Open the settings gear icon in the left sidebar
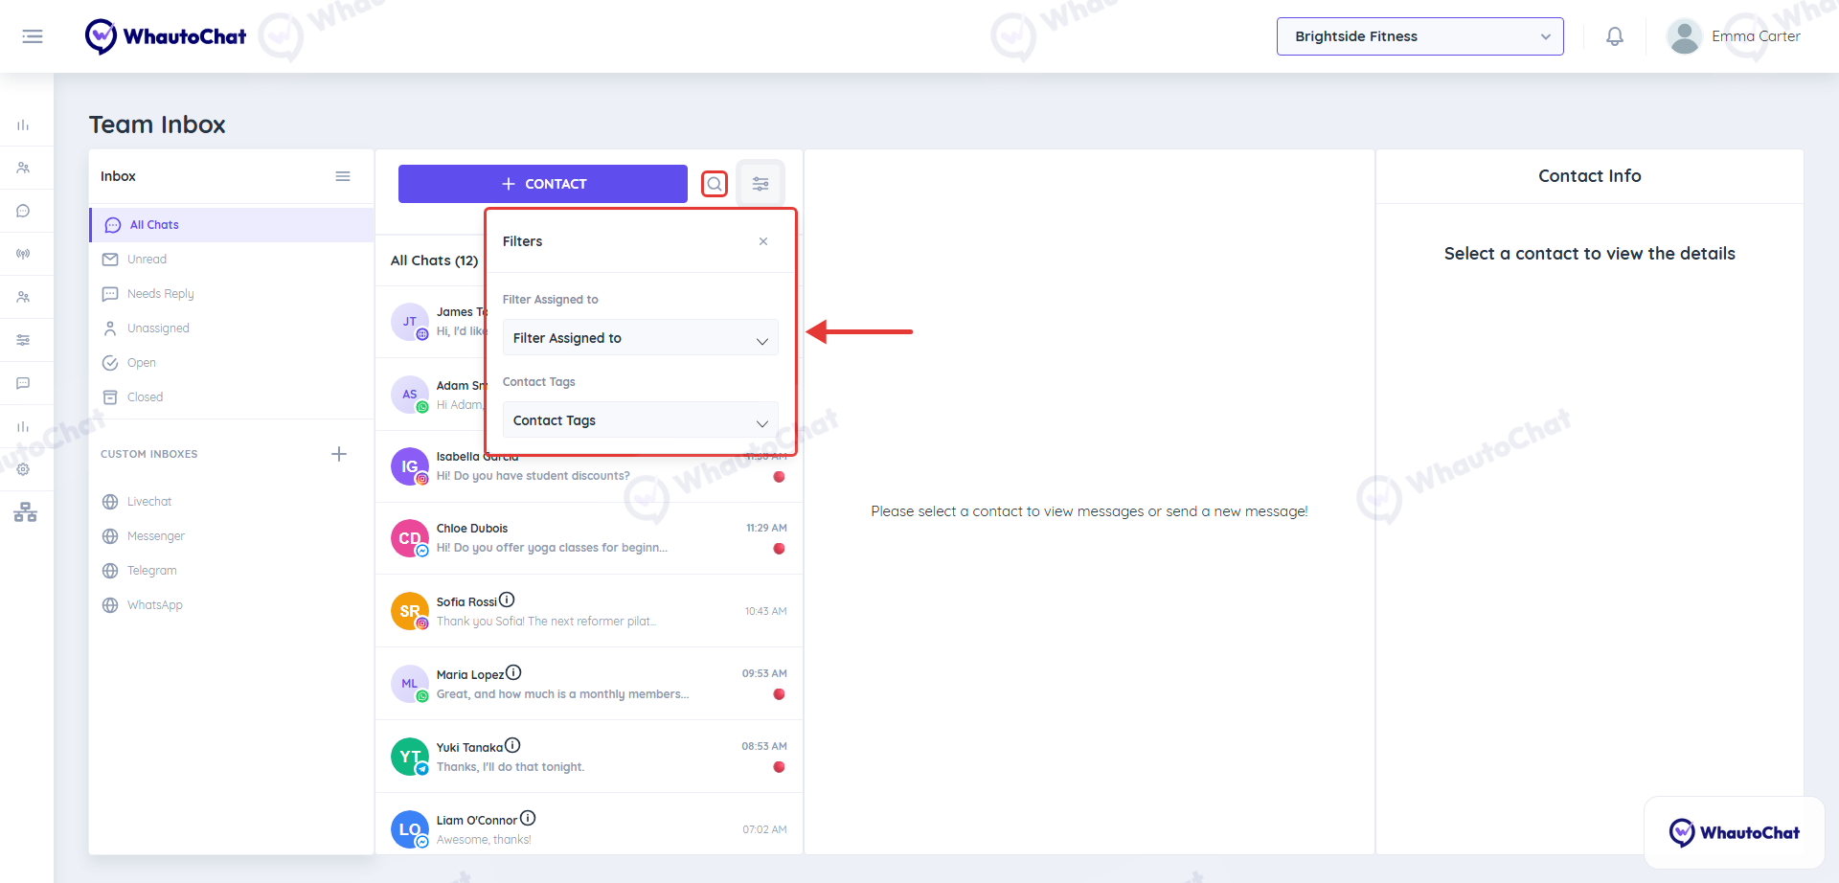The height and width of the screenshot is (883, 1839). coord(23,469)
